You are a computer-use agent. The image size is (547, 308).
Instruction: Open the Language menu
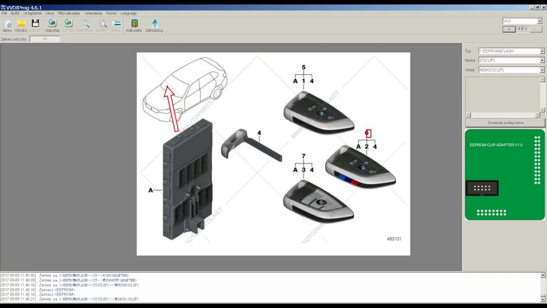[x=129, y=13]
